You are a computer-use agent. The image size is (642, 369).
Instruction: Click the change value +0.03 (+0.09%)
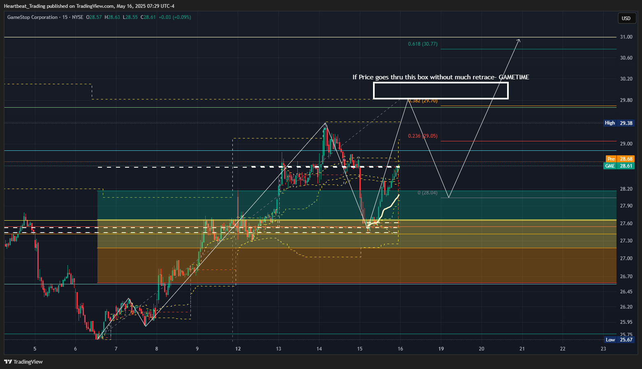point(175,17)
